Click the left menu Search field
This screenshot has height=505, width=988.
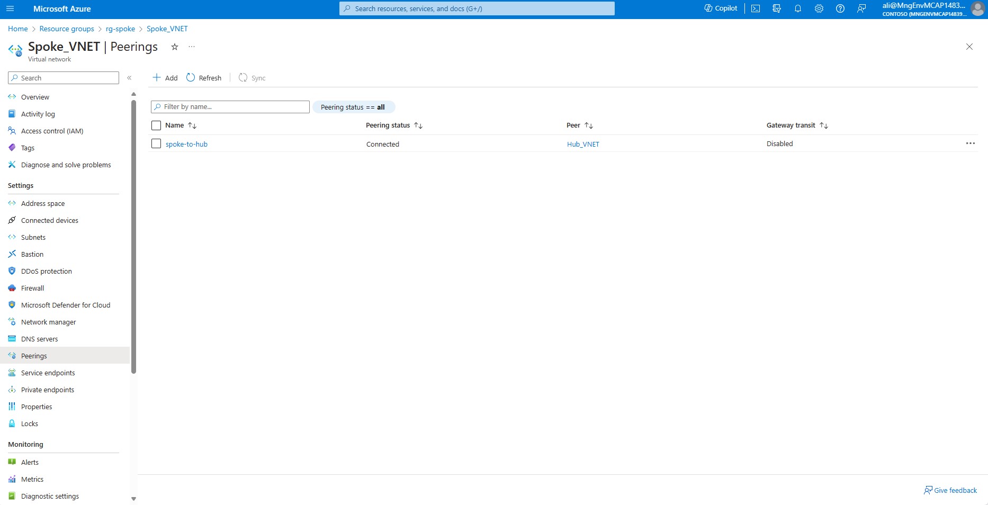[64, 78]
